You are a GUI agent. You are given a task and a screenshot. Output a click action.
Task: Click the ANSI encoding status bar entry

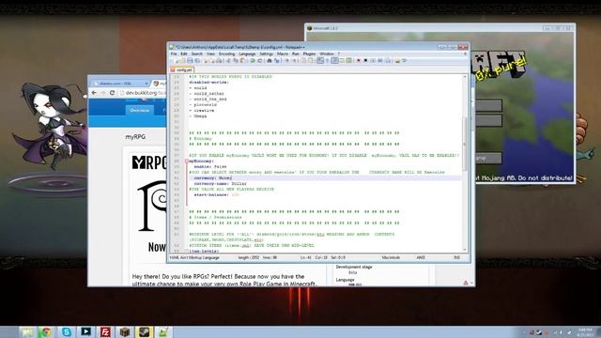click(x=421, y=257)
